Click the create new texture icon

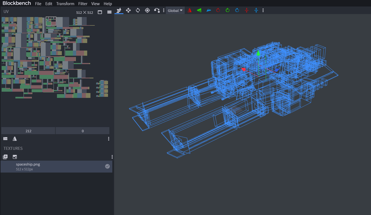click(5, 157)
